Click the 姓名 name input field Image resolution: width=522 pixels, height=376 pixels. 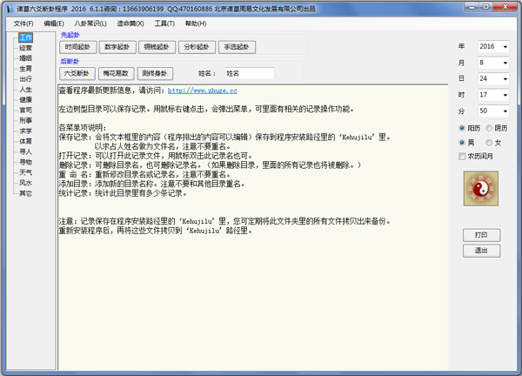pos(249,74)
